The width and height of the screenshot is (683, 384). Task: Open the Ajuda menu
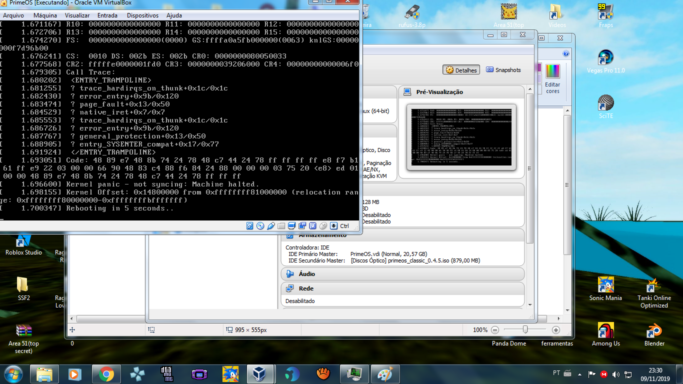(174, 15)
